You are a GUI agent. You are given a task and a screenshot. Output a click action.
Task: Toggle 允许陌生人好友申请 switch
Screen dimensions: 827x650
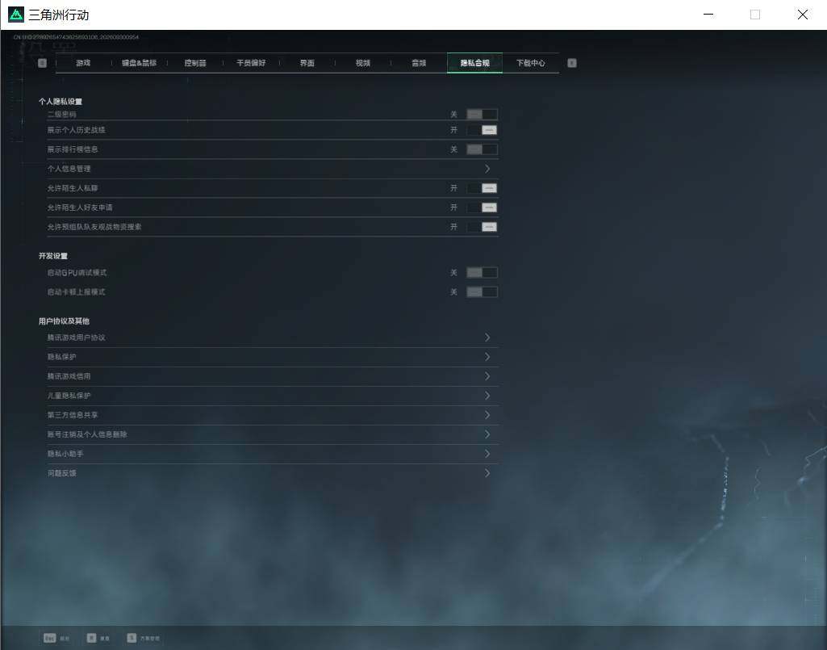tap(482, 208)
